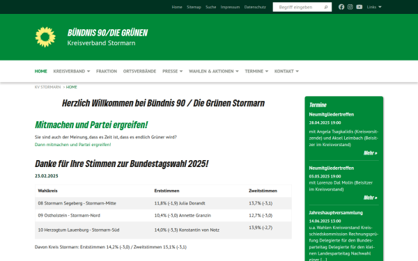The height and width of the screenshot is (261, 418).
Task: Click the 'Kreisverband Stormarn' subtitle
Action: pyautogui.click(x=101, y=43)
